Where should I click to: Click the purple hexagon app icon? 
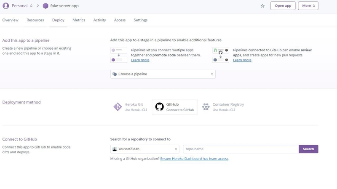[45, 6]
